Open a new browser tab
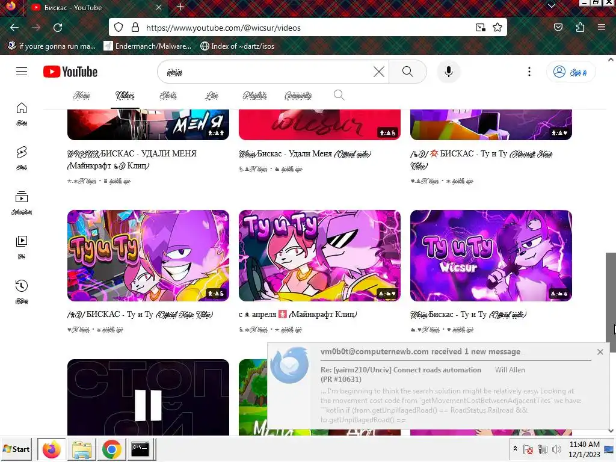The height and width of the screenshot is (462, 616). coord(180,7)
